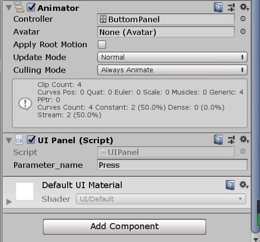
Task: Open Default UI Material gear menu
Action: coord(244,185)
